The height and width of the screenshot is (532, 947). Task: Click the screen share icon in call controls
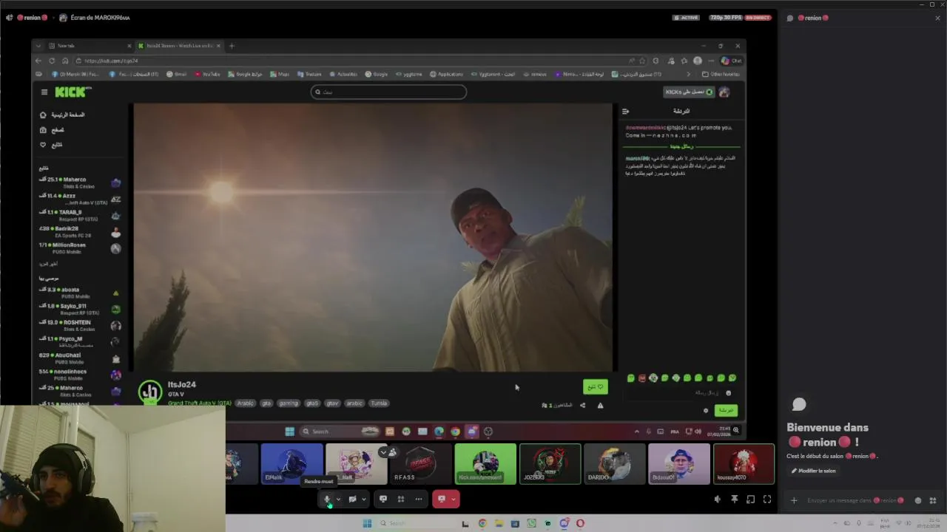383,499
